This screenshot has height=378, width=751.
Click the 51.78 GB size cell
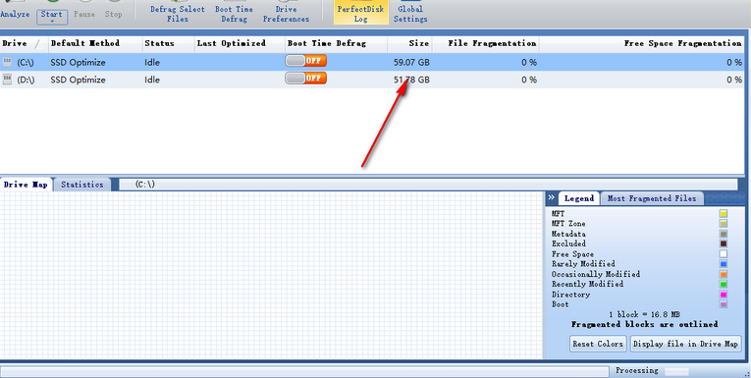point(411,80)
